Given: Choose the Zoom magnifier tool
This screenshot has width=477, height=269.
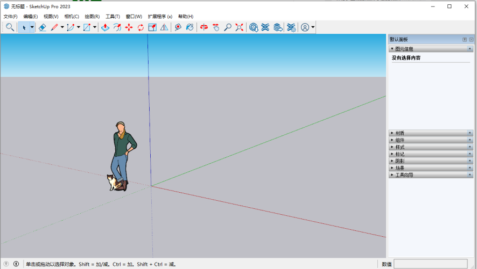Looking at the screenshot, I should 228,27.
